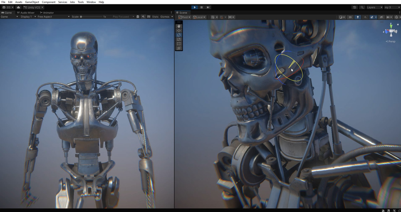The height and width of the screenshot is (212, 401).
Task: Select the combined Transform tool
Action: 179,48
